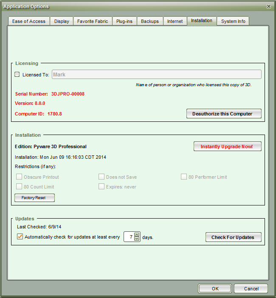This screenshot has width=276, height=298.
Task: Toggle 80 Performer Limit checkbox
Action: pos(183,177)
